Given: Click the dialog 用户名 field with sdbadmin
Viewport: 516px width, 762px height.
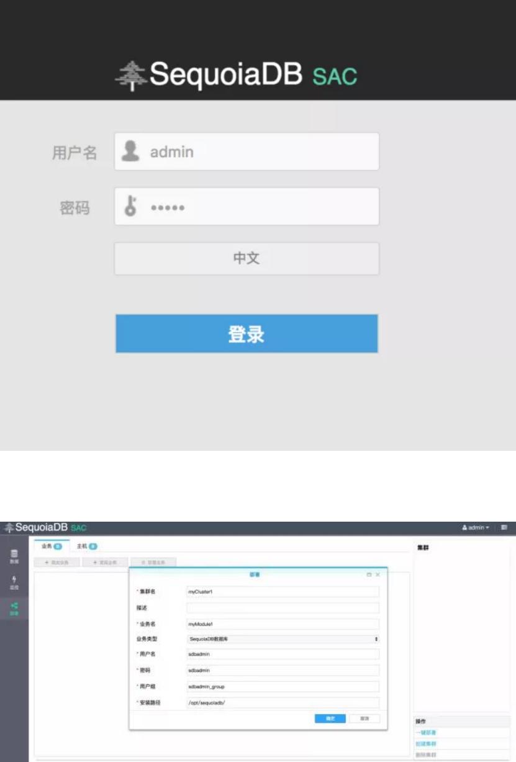Looking at the screenshot, I should click(x=283, y=654).
